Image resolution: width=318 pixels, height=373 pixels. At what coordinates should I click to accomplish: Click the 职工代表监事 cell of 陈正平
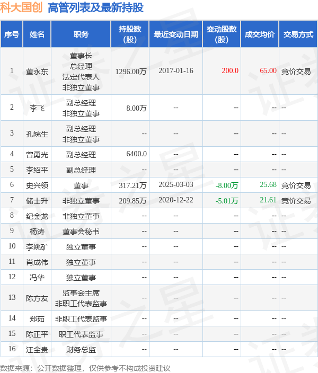[x=81, y=334]
